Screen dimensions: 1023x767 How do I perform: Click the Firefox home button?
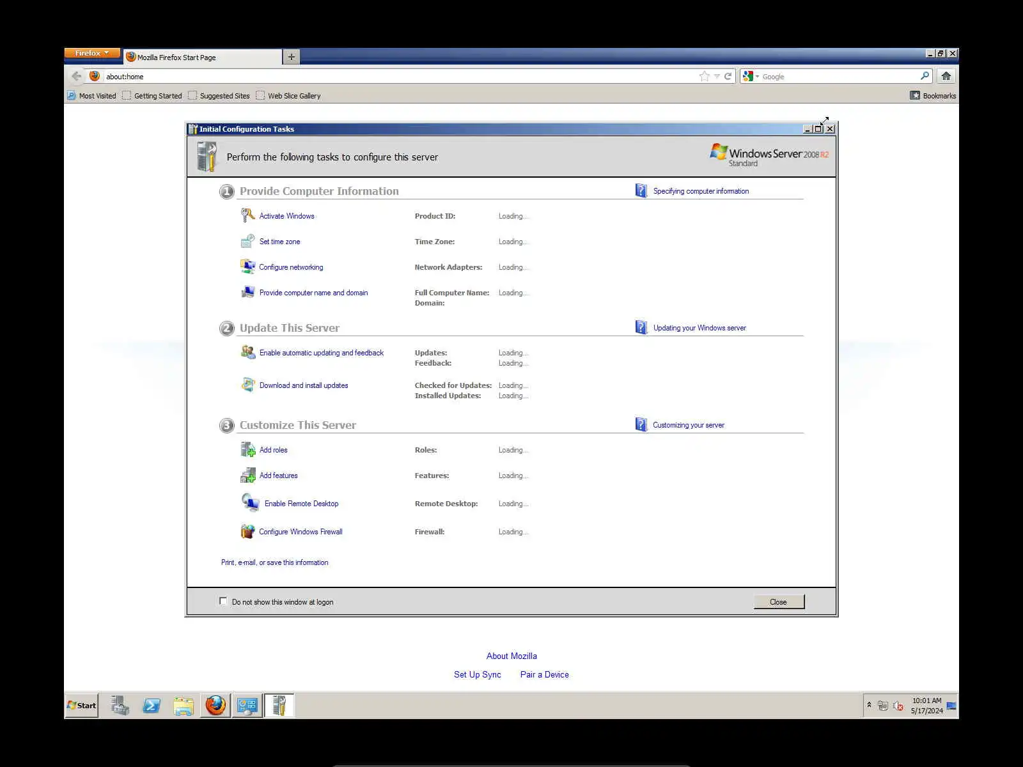(x=946, y=76)
